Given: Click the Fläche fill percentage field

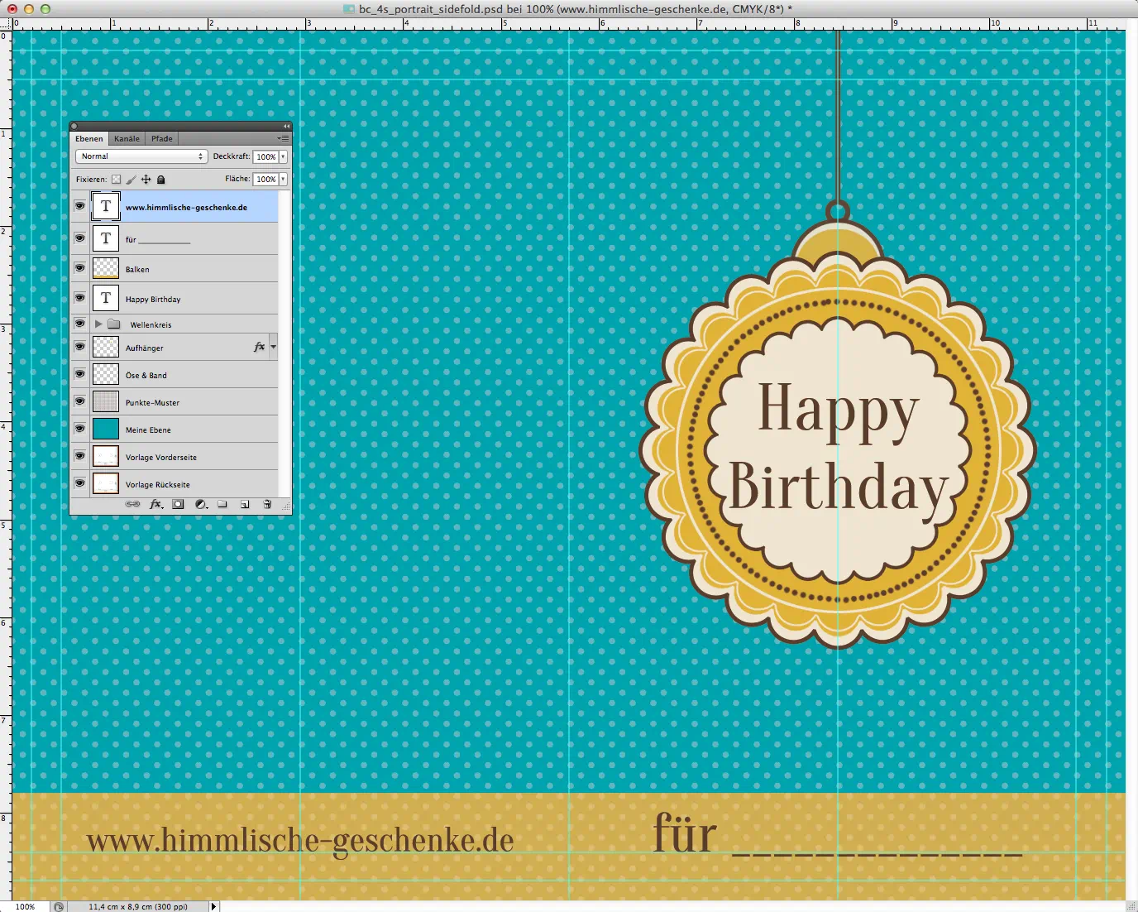Looking at the screenshot, I should click(x=265, y=179).
